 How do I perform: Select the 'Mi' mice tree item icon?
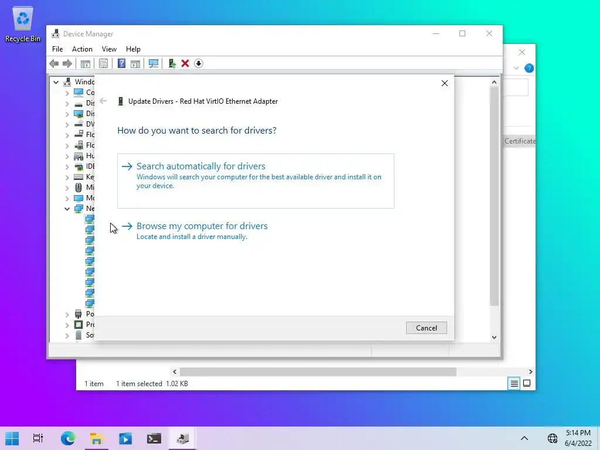(79, 187)
